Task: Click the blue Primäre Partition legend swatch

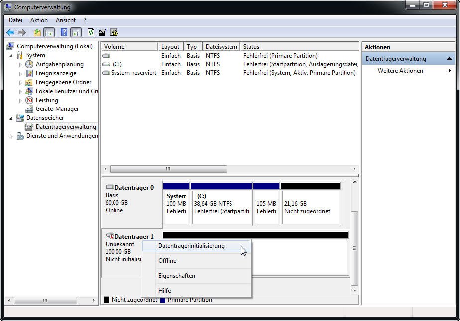Action: (163, 300)
